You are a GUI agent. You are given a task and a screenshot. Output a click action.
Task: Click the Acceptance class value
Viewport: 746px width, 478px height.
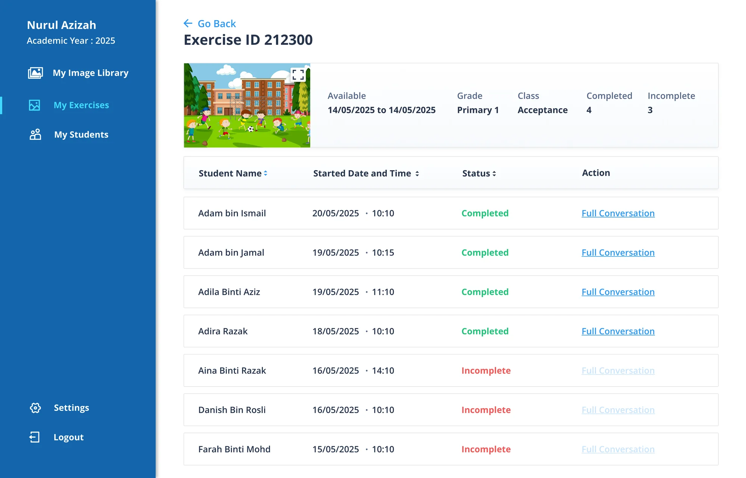[x=542, y=110]
